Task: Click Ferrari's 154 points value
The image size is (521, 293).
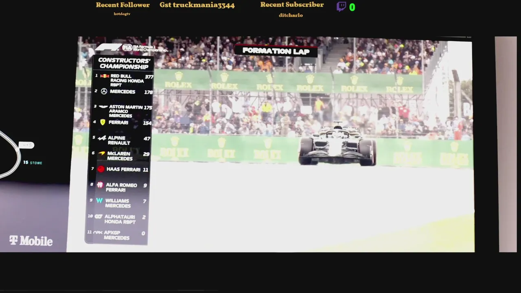Action: point(147,123)
